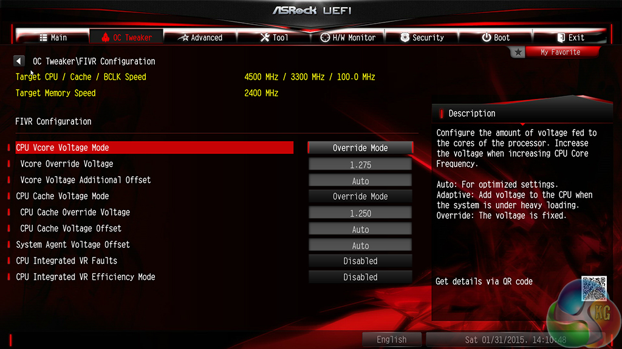Click the Boot power icon
Screen dimensions: 622x349
(x=487, y=38)
